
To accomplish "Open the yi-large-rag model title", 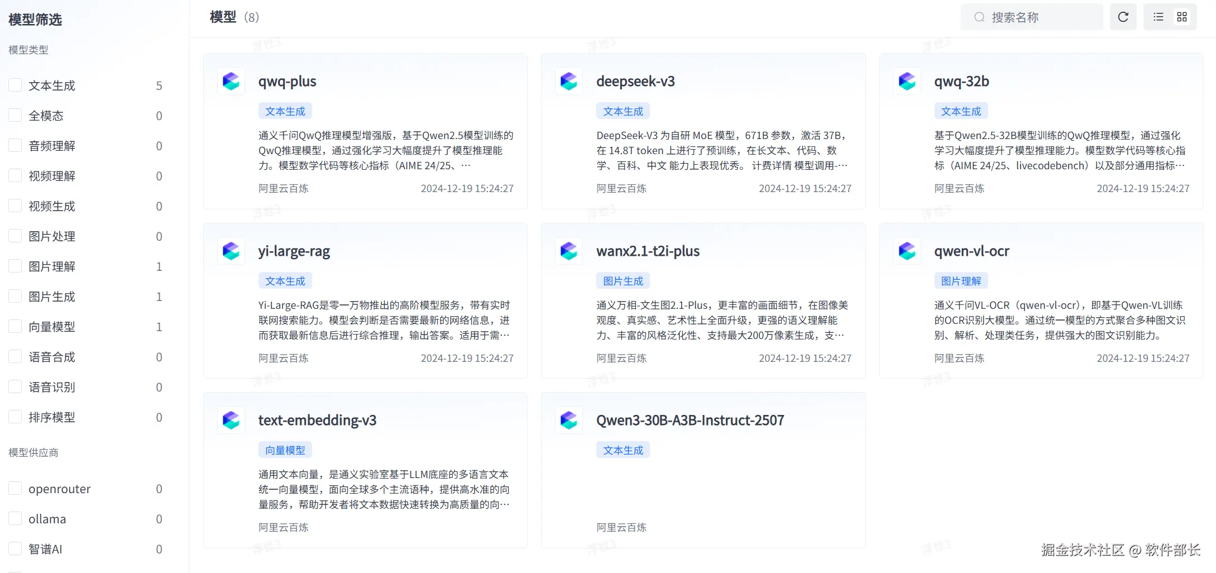I will pyautogui.click(x=294, y=251).
